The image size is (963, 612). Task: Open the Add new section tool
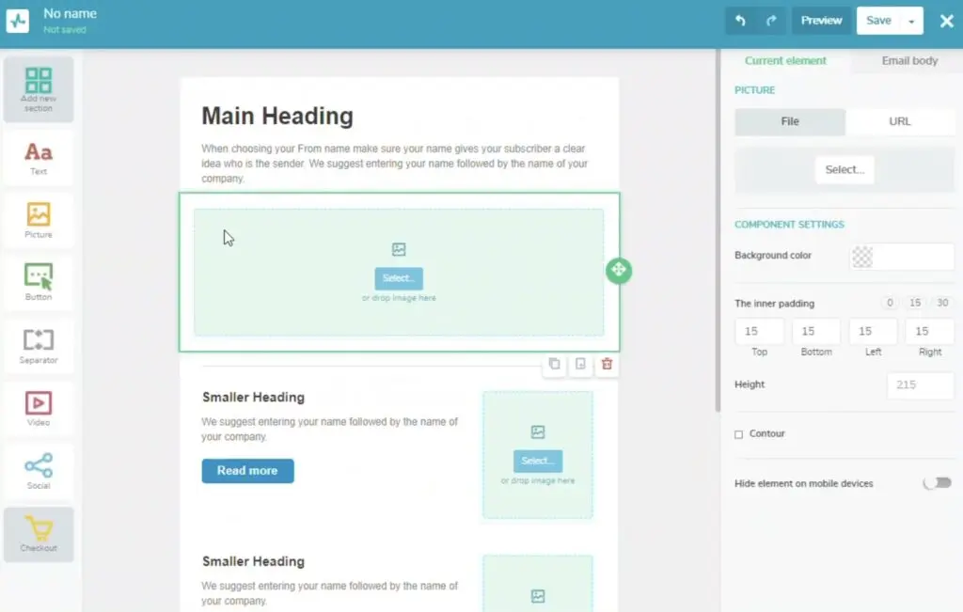[x=39, y=88]
